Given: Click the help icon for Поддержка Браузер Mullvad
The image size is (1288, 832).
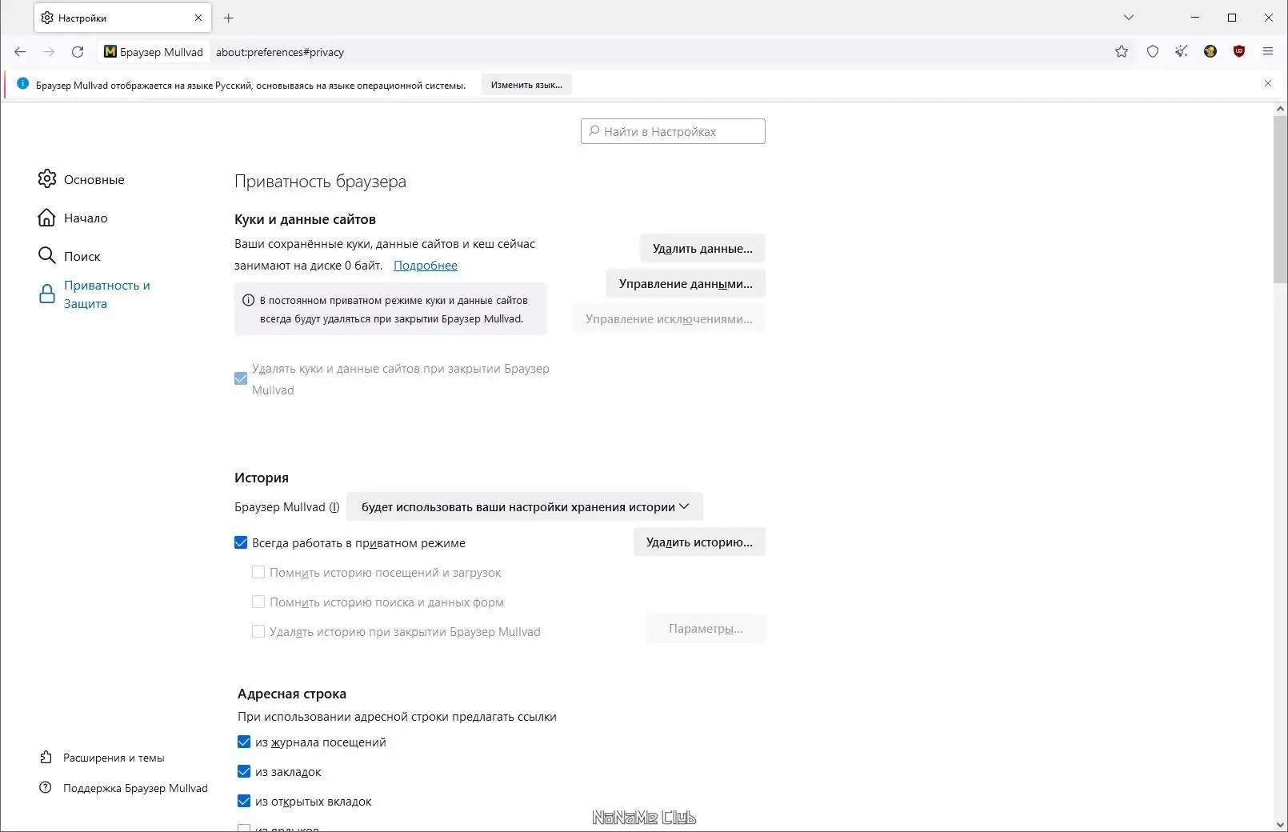Looking at the screenshot, I should point(46,788).
